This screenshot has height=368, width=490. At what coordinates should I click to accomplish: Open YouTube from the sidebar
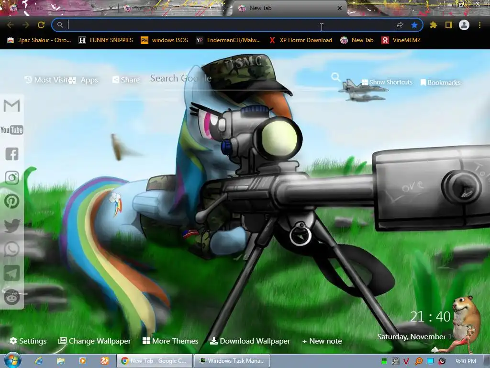12,129
